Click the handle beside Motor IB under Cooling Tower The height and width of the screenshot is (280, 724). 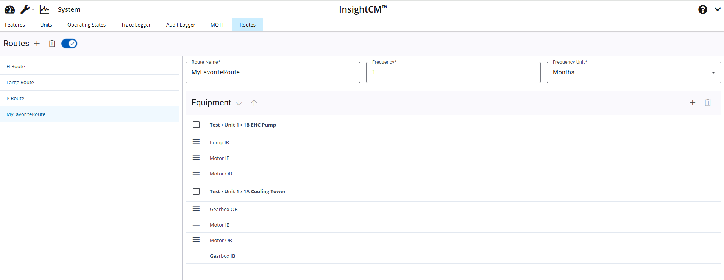point(196,224)
